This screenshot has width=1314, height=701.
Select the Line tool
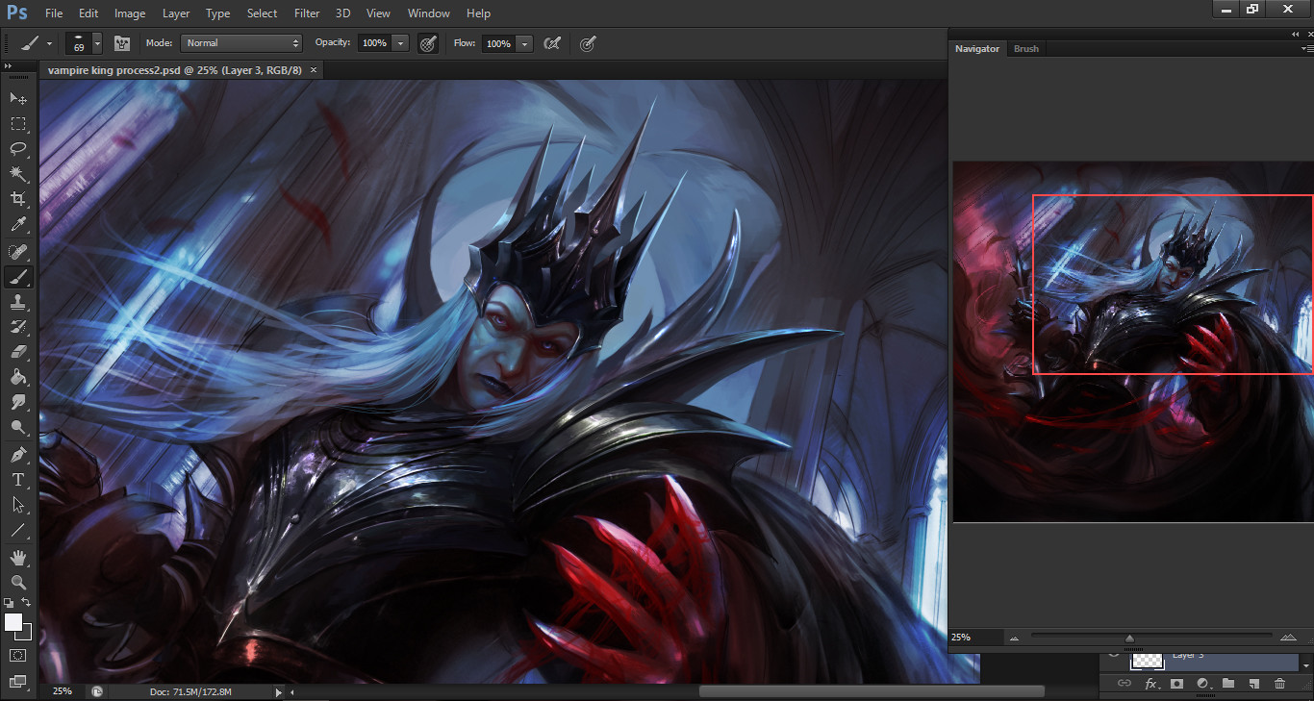point(18,529)
